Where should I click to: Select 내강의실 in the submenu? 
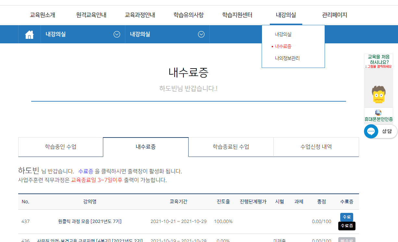[283, 34]
